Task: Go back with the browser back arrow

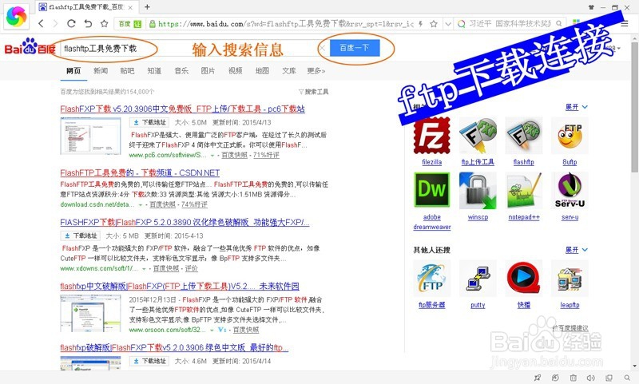Action: (x=41, y=24)
